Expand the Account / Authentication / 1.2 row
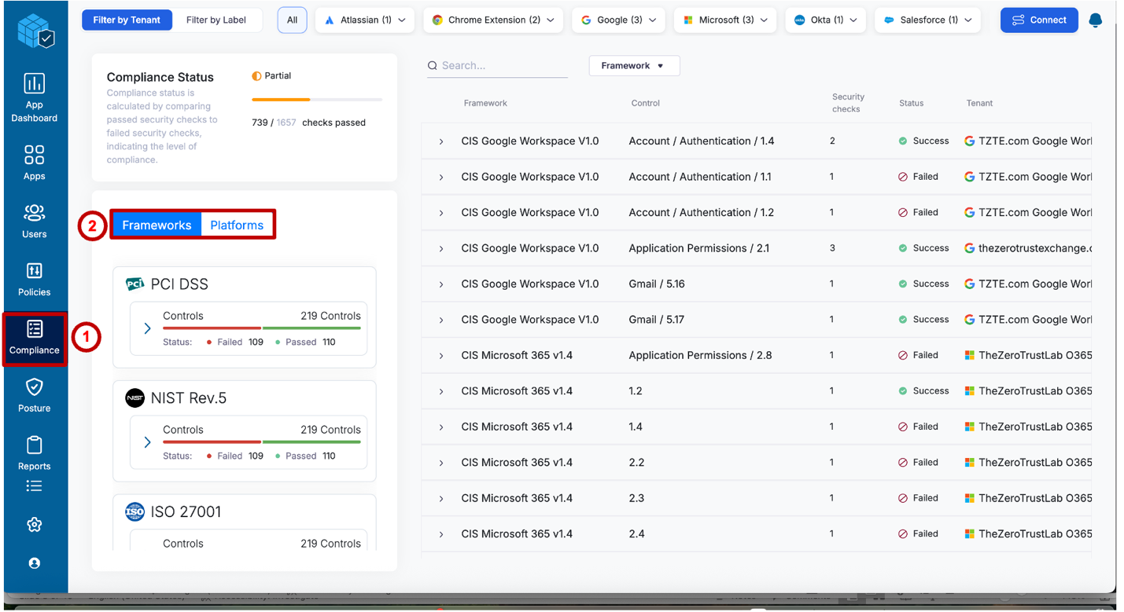The image size is (1124, 612). (x=441, y=213)
